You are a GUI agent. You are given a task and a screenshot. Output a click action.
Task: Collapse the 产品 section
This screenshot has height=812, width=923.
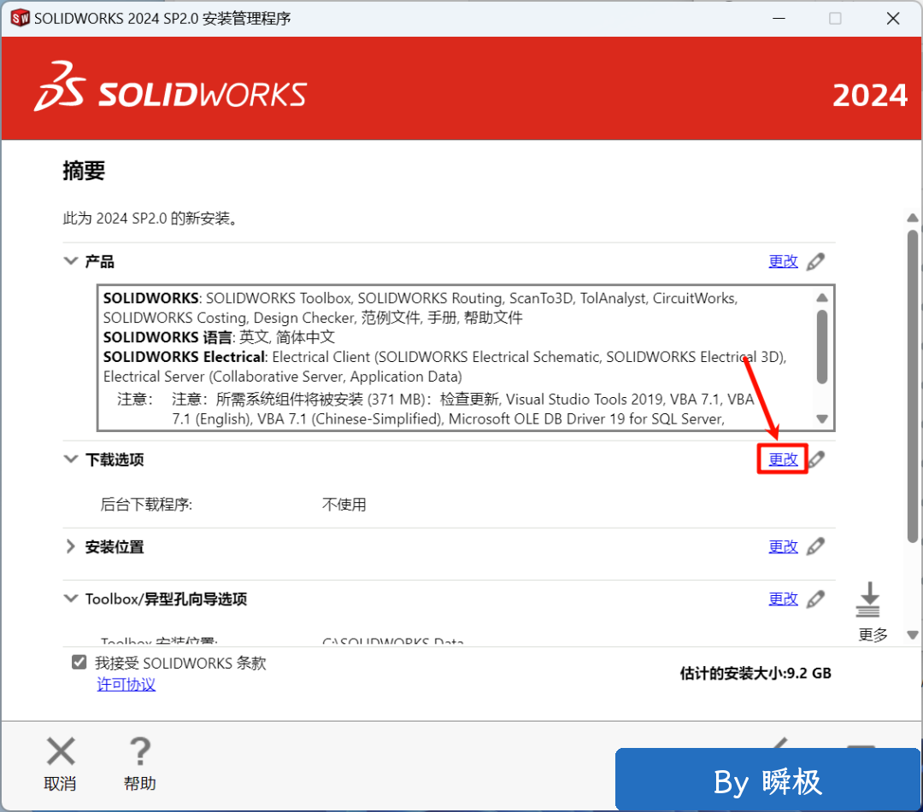[x=71, y=261]
